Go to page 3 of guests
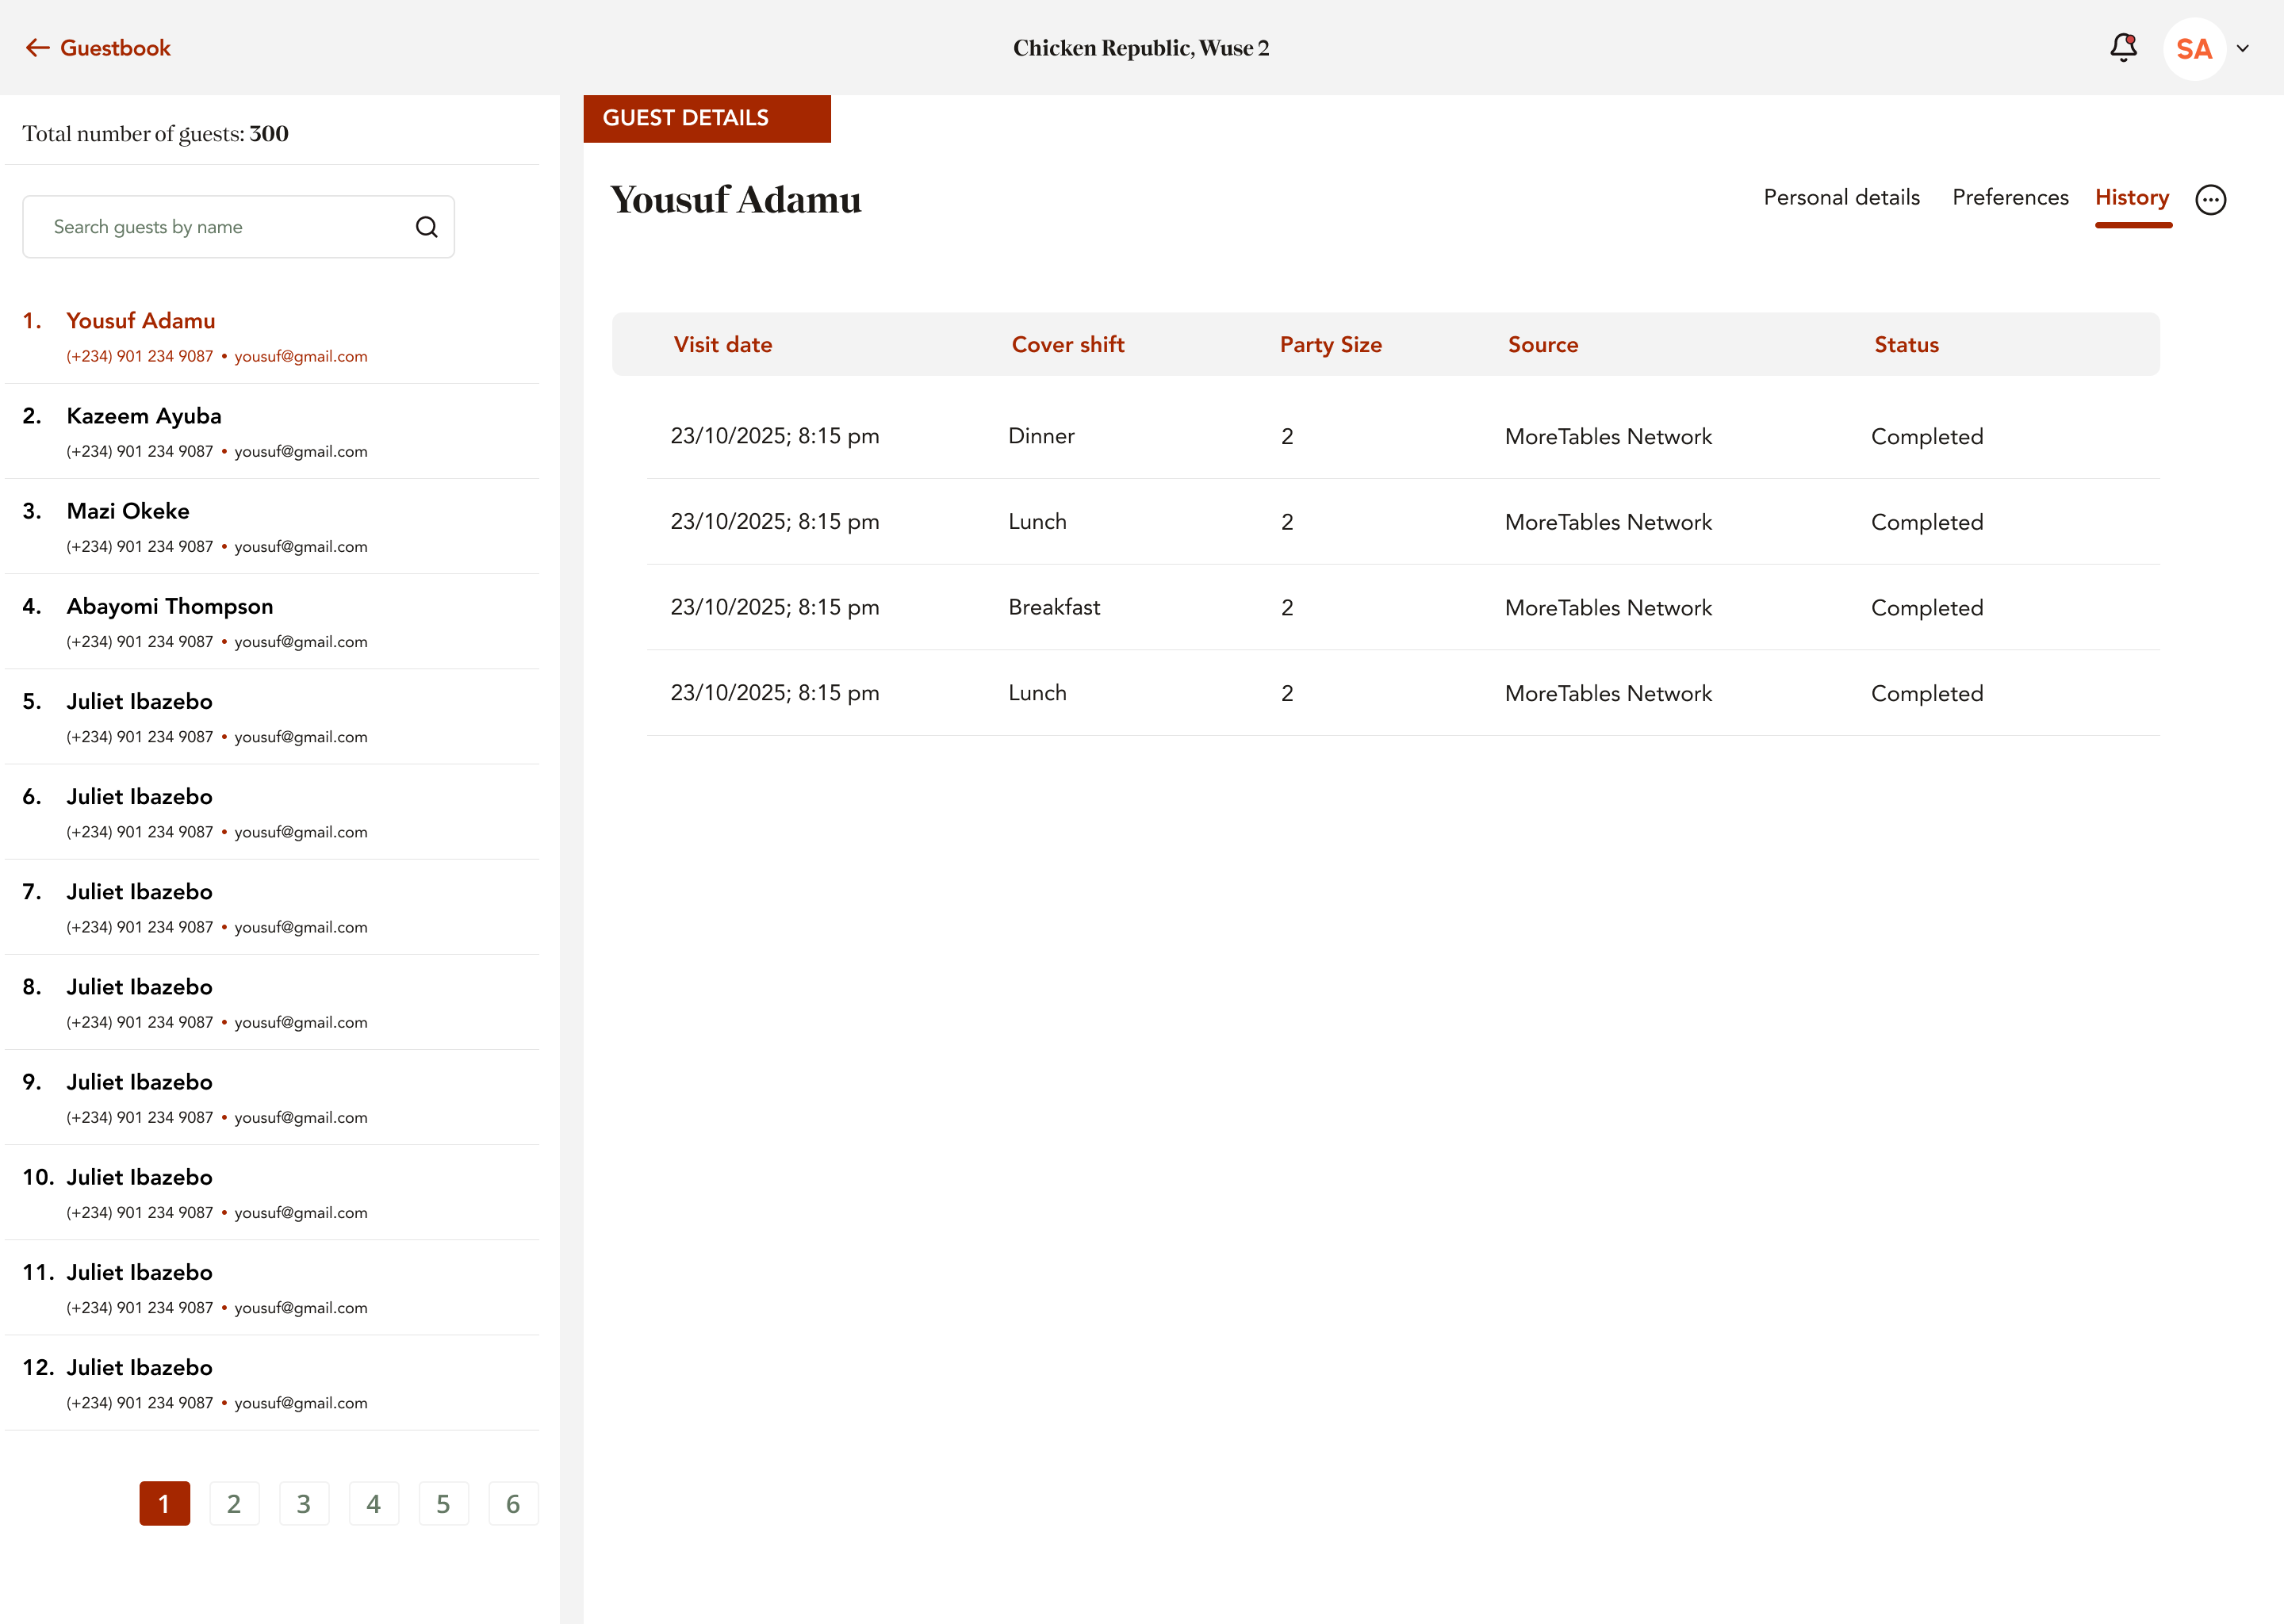The width and height of the screenshot is (2284, 1624). (304, 1503)
